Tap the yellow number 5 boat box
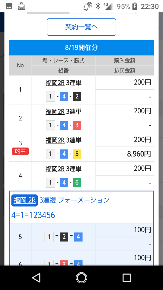Screen dimensions: 163x290 point(77,154)
